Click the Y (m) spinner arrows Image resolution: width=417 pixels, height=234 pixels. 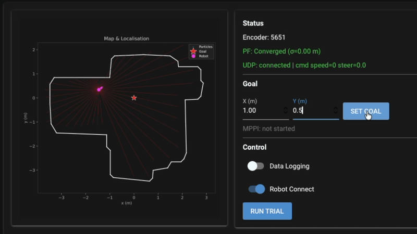[x=336, y=110]
